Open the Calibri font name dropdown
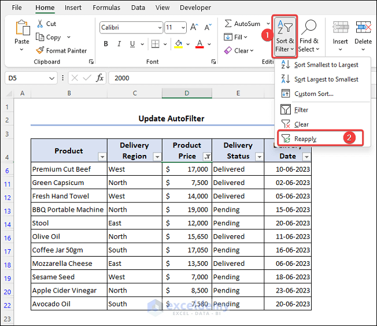377x326 pixels. pos(159,28)
